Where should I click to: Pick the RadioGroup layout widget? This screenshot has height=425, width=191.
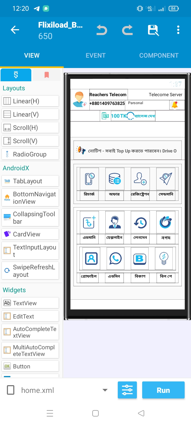click(30, 154)
